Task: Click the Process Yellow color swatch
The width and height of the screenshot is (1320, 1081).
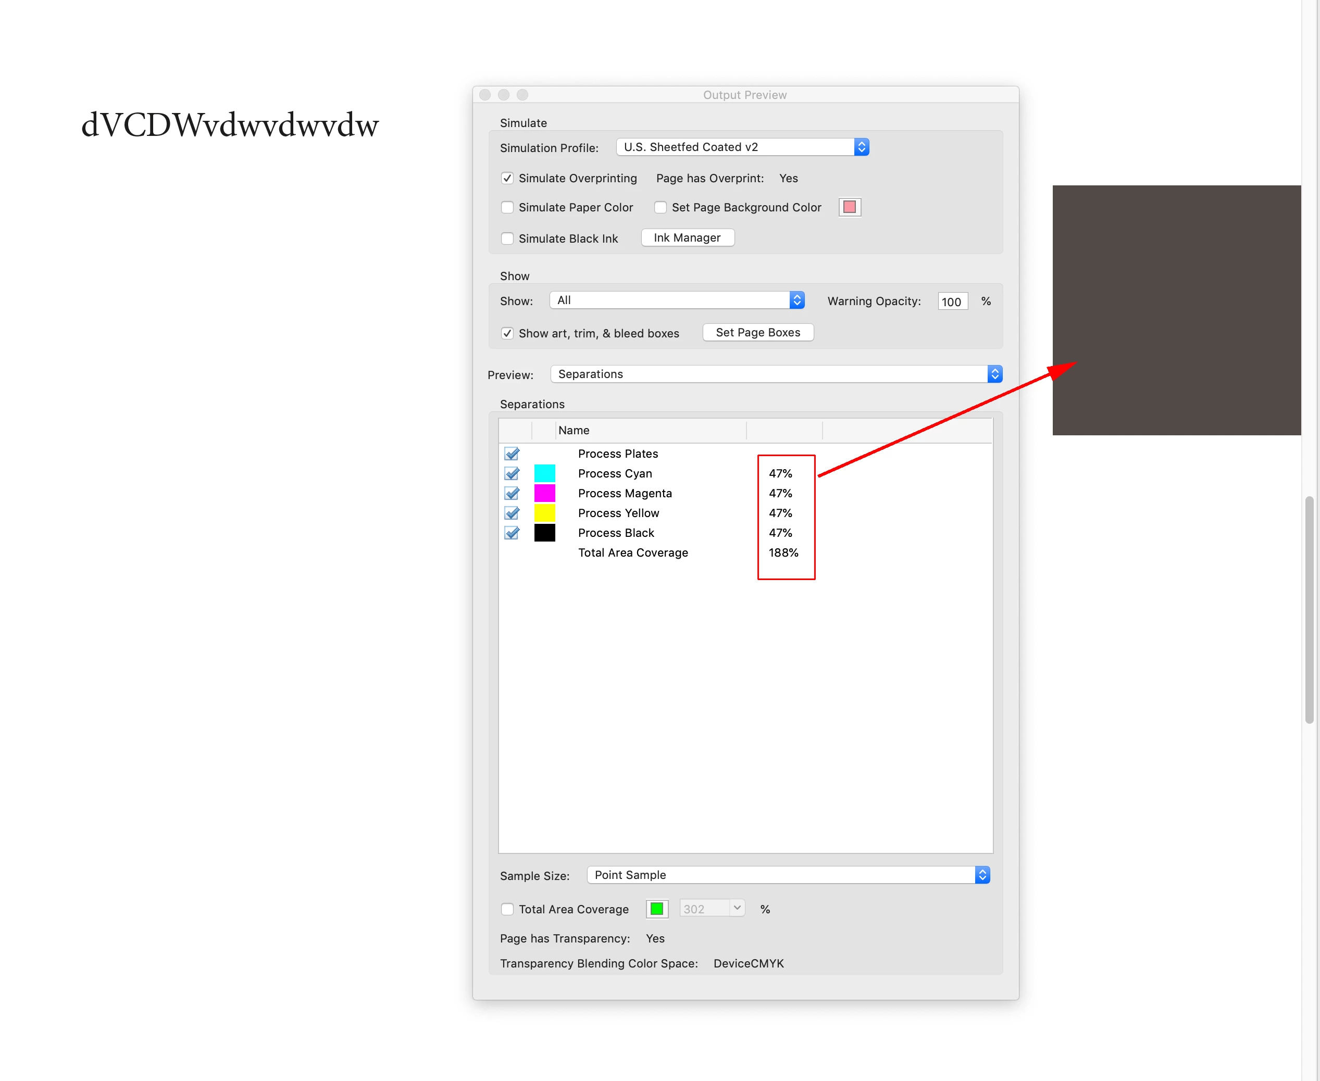Action: [544, 513]
